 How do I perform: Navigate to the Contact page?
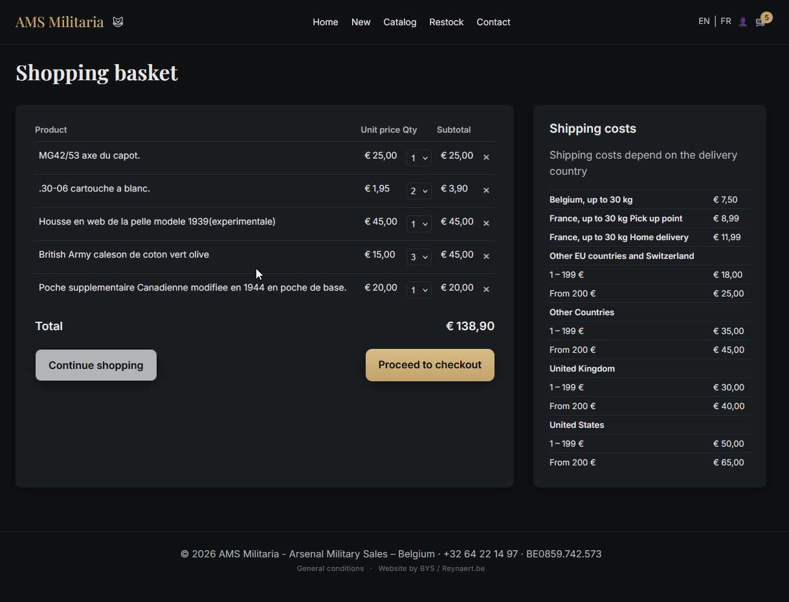pos(493,22)
